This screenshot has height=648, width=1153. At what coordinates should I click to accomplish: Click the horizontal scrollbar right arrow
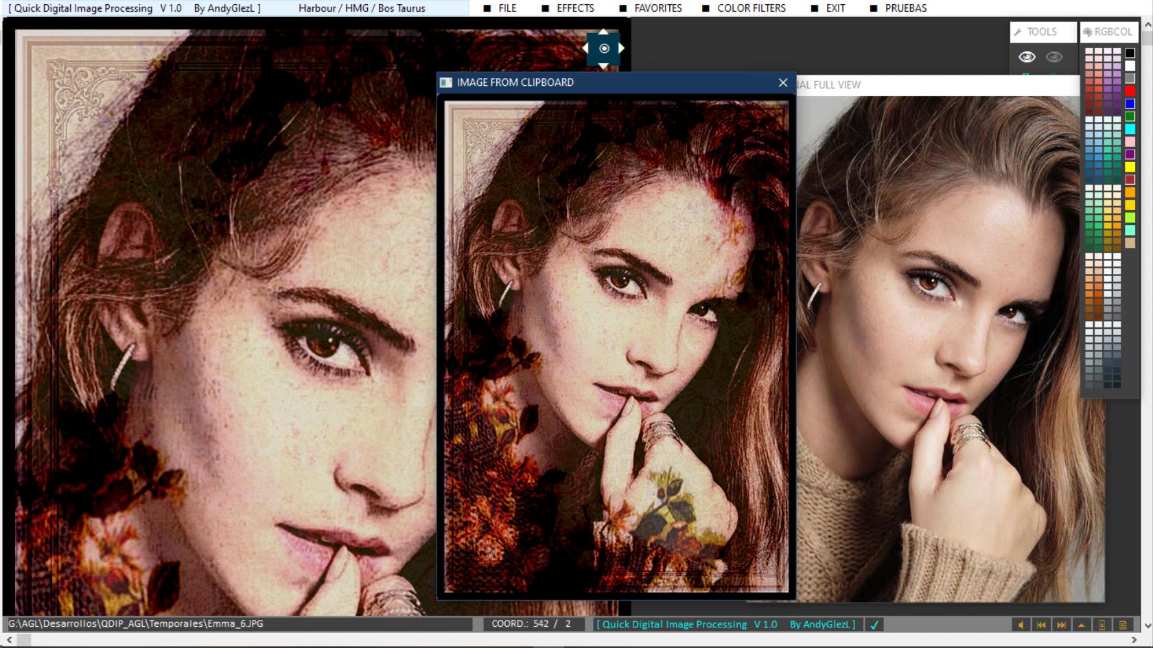point(1134,640)
